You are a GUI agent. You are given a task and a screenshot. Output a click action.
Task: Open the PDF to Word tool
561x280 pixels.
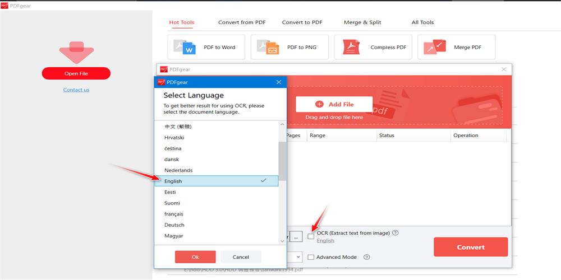pos(206,47)
